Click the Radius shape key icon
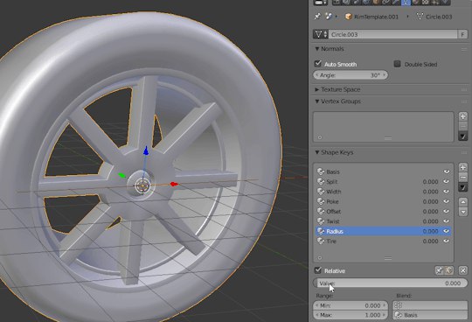The height and width of the screenshot is (322, 472). pos(321,231)
